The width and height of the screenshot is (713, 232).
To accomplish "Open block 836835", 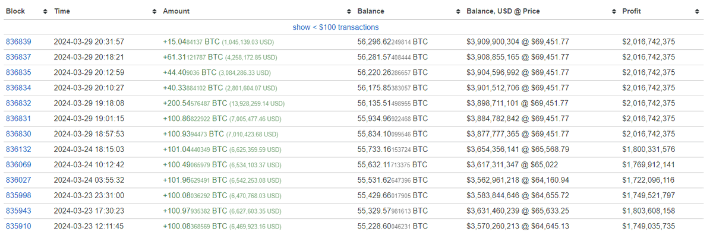I will click(x=18, y=73).
